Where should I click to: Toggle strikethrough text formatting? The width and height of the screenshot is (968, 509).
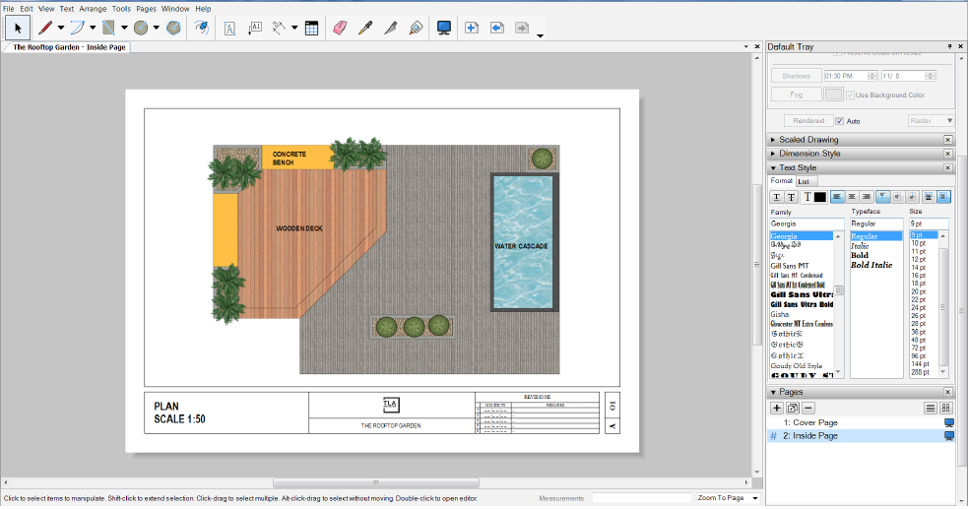tap(792, 197)
